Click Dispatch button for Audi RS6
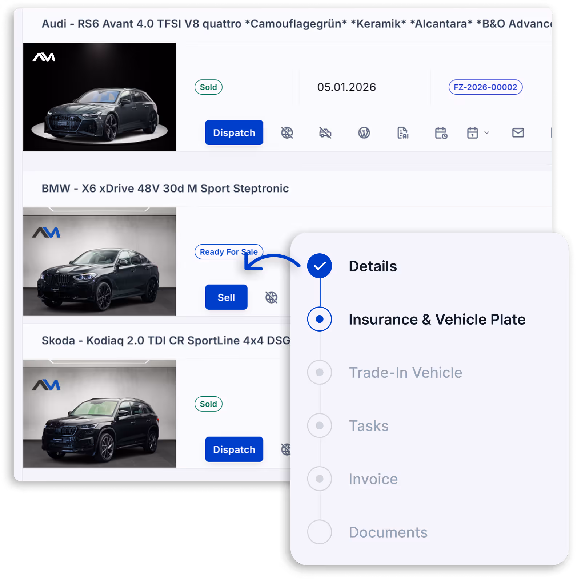This screenshot has width=577, height=579. point(234,132)
